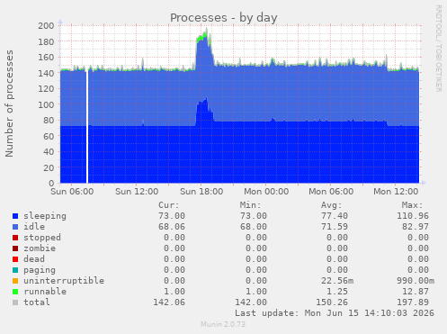The height and width of the screenshot is (334, 447).
Task: Click the 'Last update' timestamp line
Action: tap(335, 313)
